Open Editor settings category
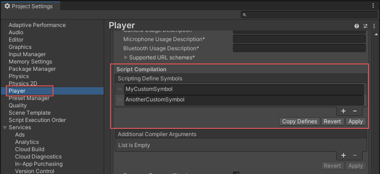This screenshot has height=174, width=380. coord(16,40)
